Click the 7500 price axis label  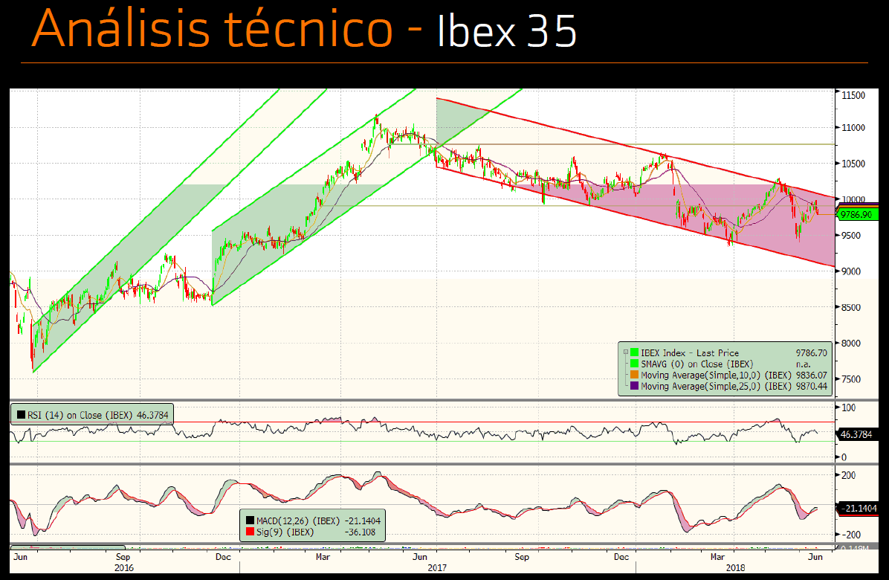[851, 379]
